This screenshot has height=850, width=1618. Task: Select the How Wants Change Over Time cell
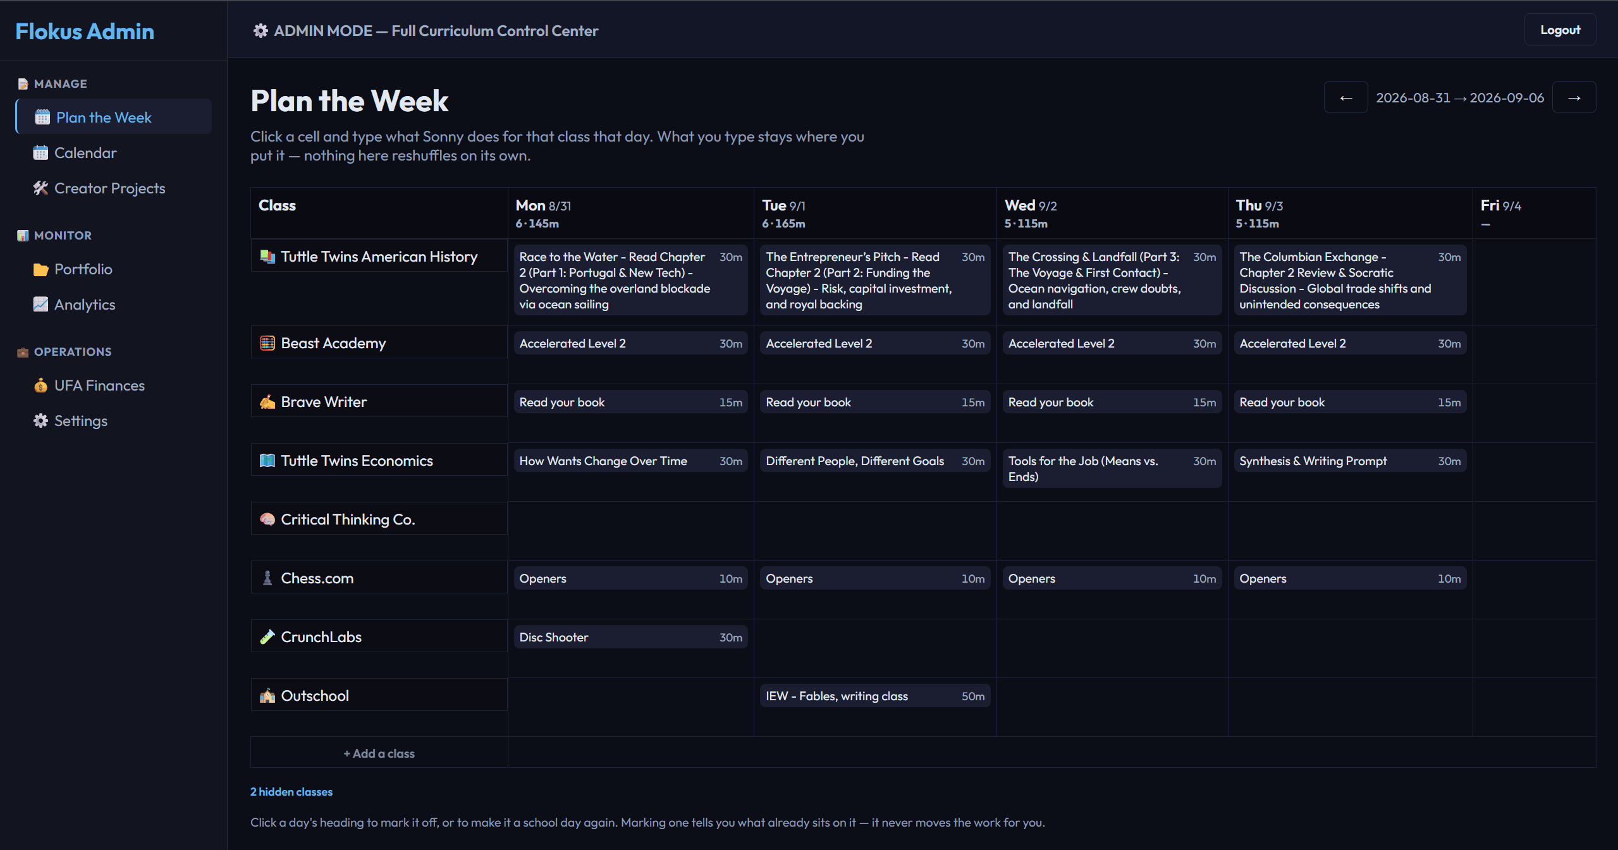coord(630,461)
